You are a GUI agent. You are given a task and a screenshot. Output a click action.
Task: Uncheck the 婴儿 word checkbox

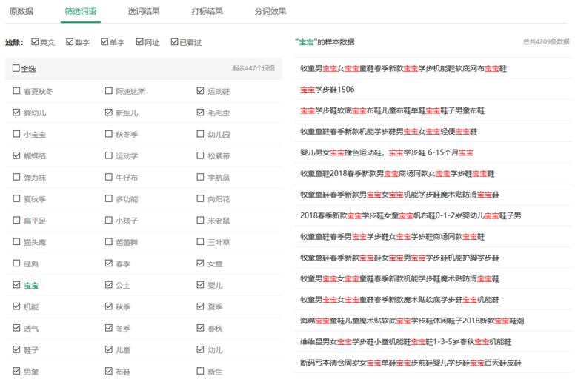(x=200, y=284)
